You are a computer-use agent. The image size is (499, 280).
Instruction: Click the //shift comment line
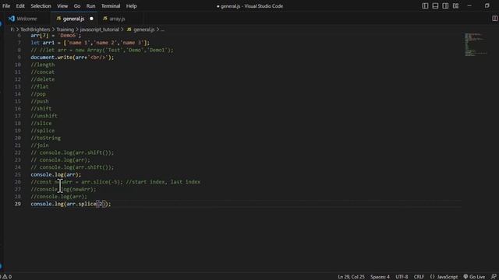41,109
